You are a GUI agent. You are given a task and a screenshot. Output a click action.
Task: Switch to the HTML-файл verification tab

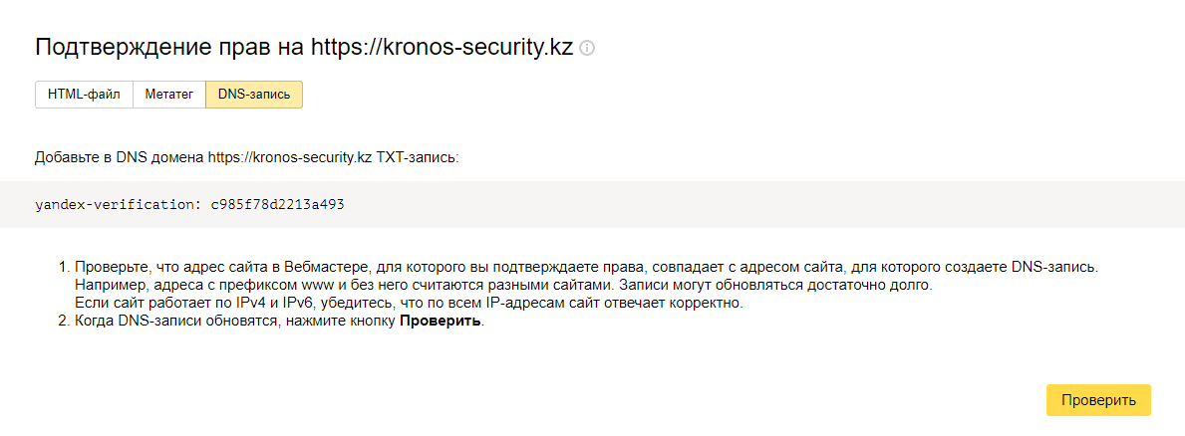click(84, 95)
